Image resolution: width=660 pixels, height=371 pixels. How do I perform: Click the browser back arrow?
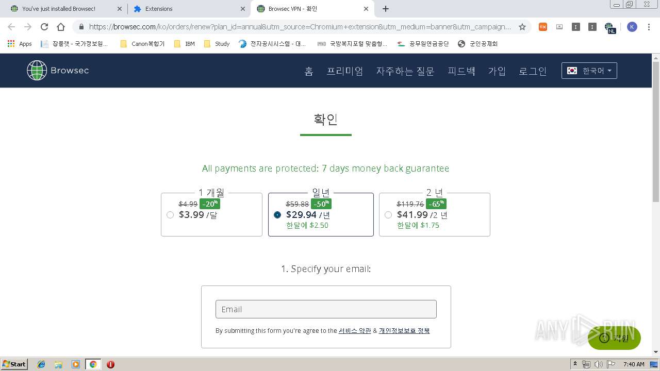11,27
